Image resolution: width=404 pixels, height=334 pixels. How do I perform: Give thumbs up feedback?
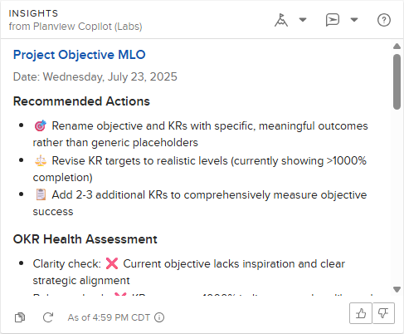pos(361,313)
